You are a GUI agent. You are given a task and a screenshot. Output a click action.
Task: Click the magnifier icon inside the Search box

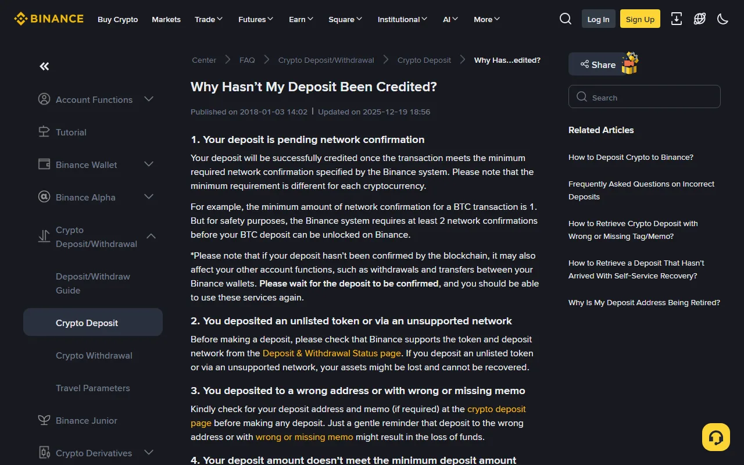click(x=582, y=96)
